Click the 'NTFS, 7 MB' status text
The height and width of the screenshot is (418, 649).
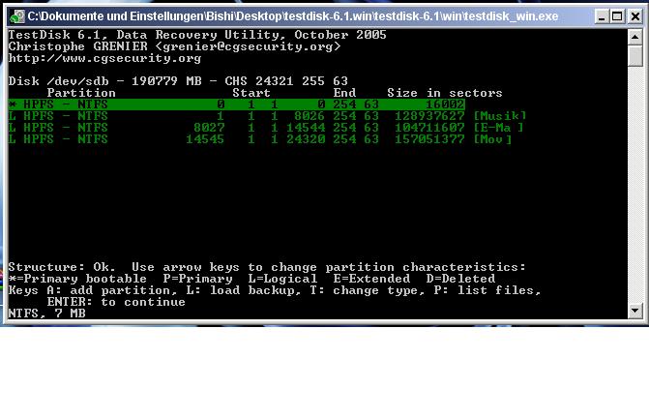point(46,313)
